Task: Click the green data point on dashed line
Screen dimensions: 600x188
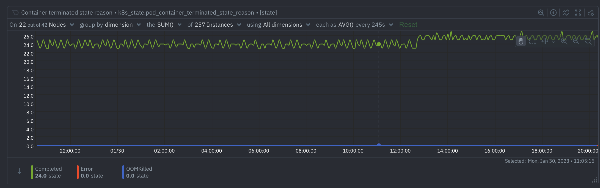Action: pos(379,44)
